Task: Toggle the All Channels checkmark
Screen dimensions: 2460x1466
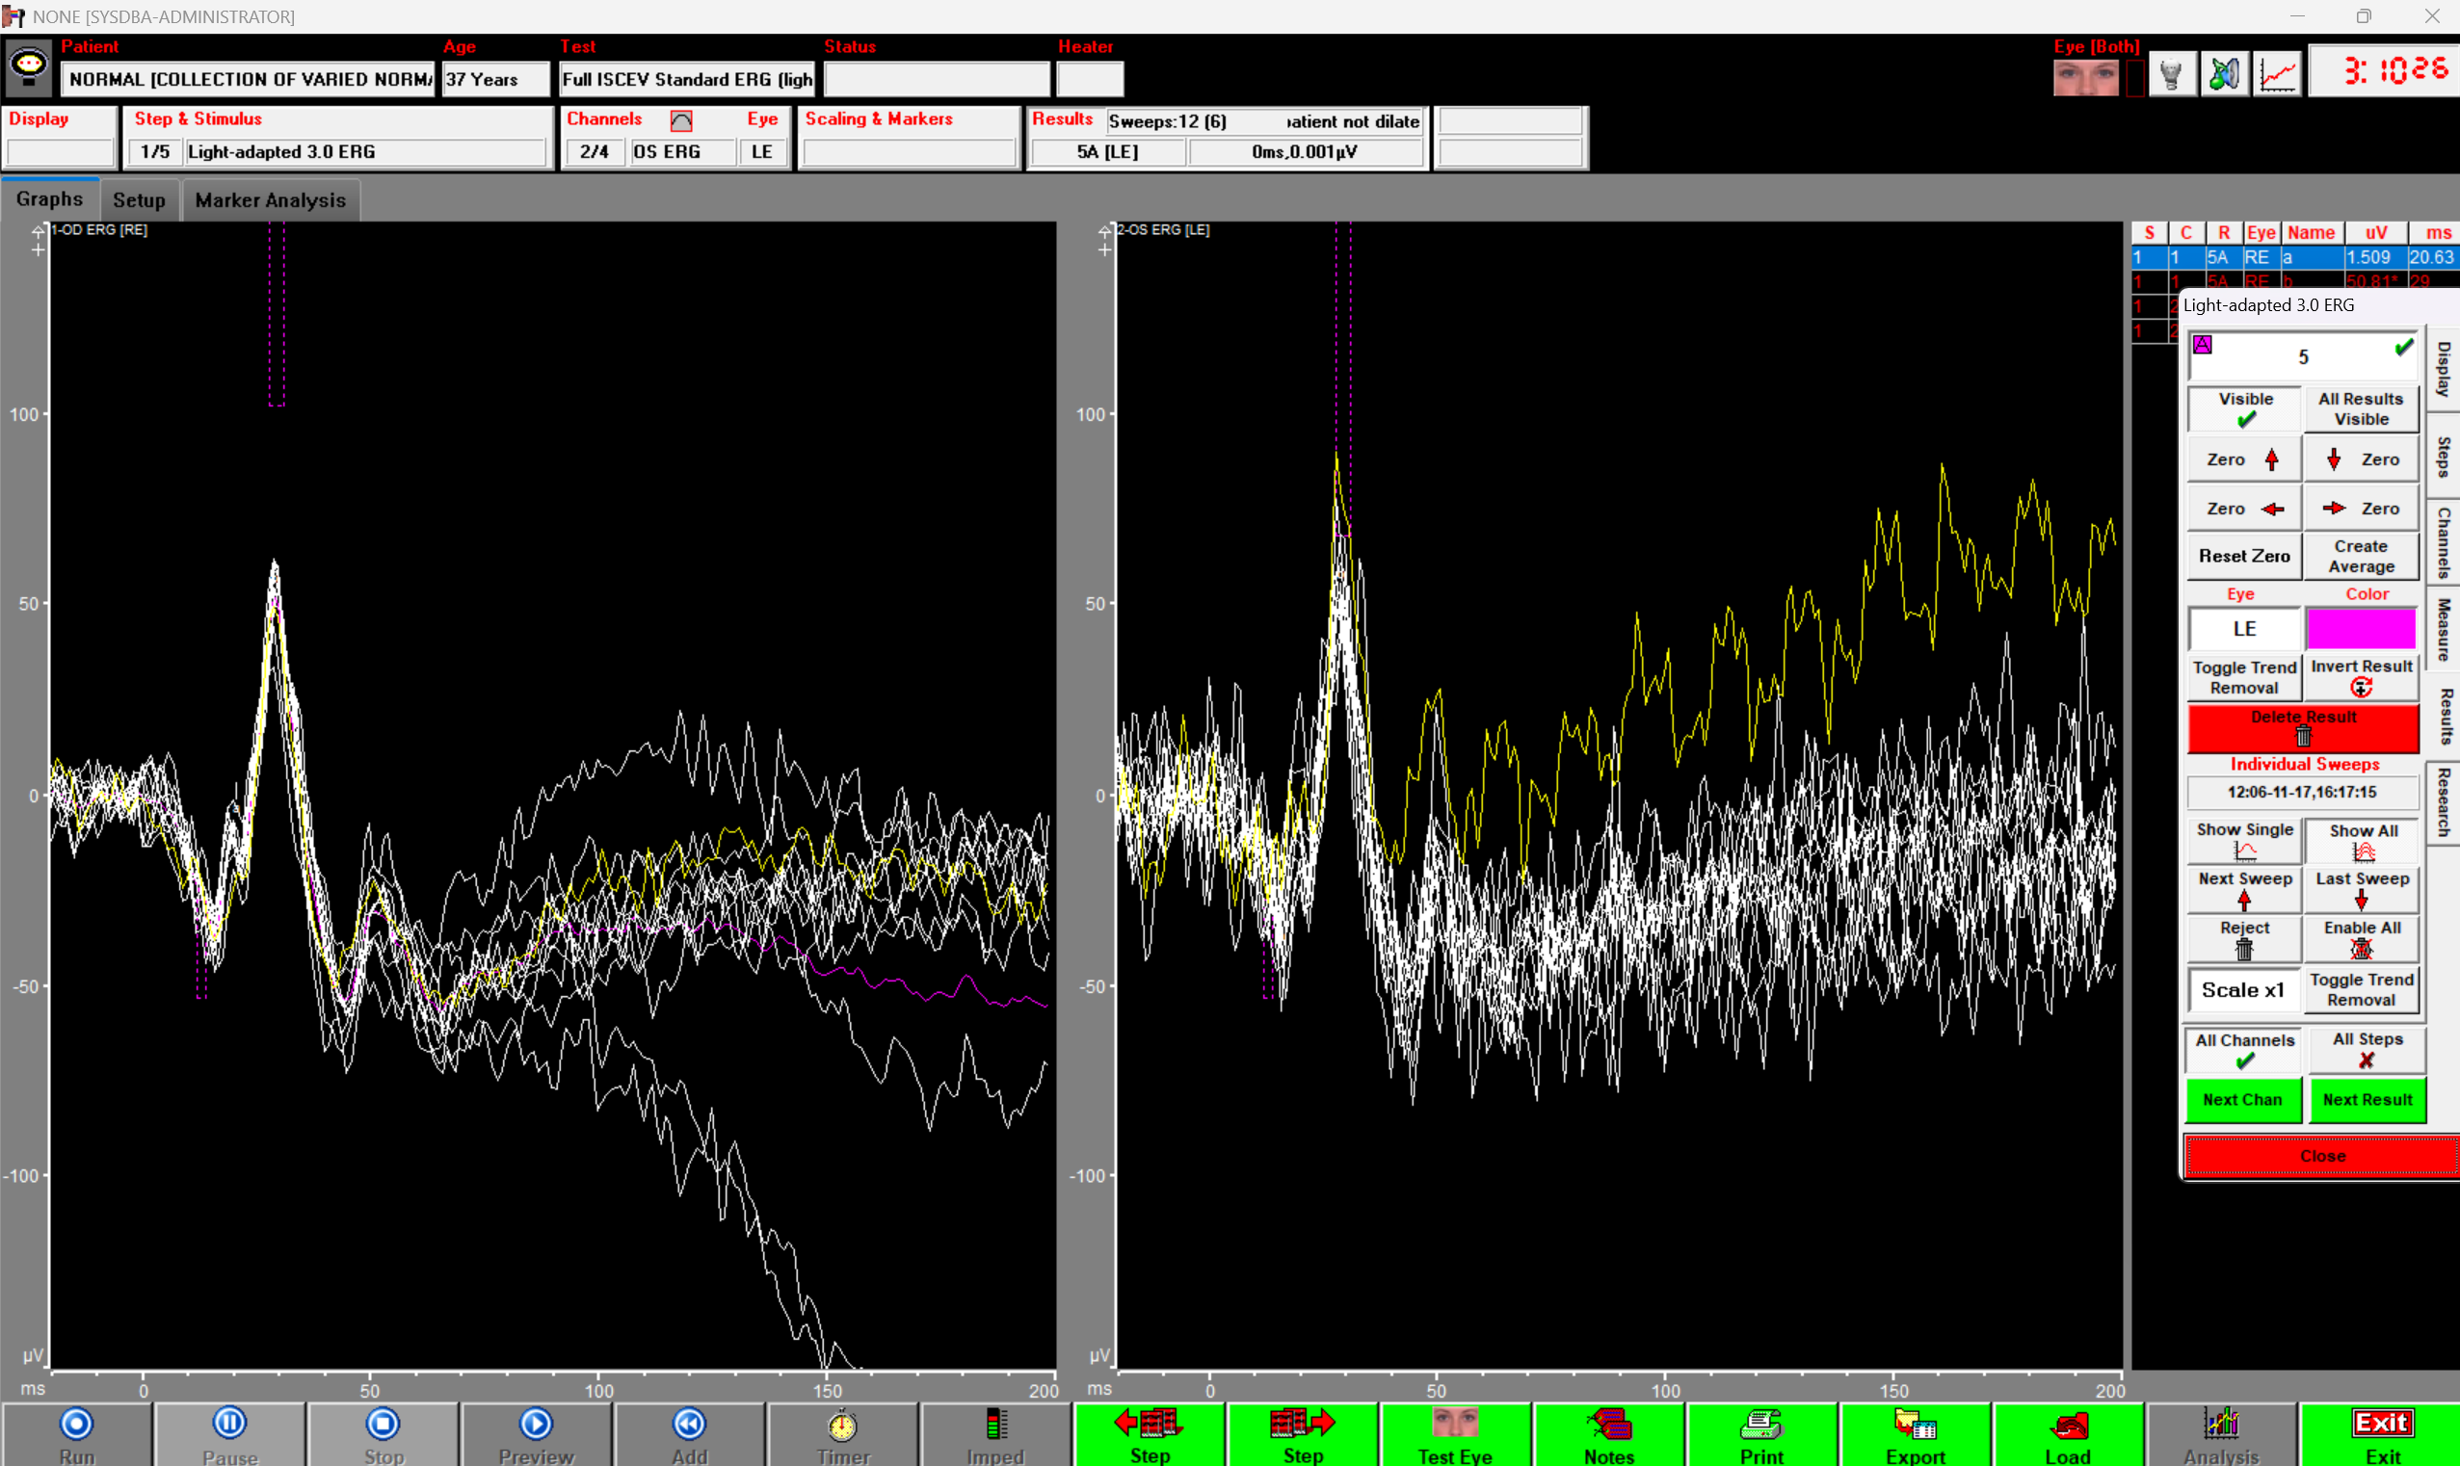Action: (x=2244, y=1050)
